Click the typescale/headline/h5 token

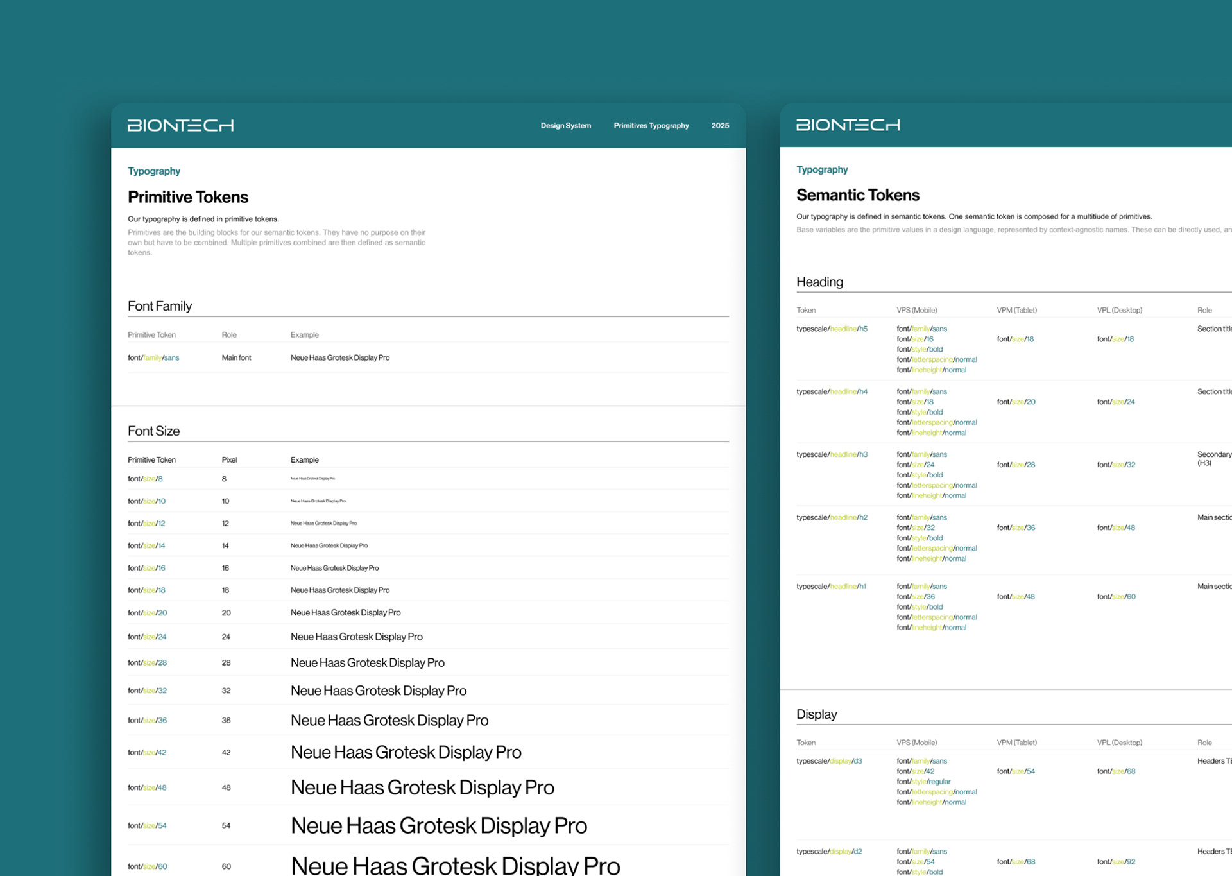[832, 329]
